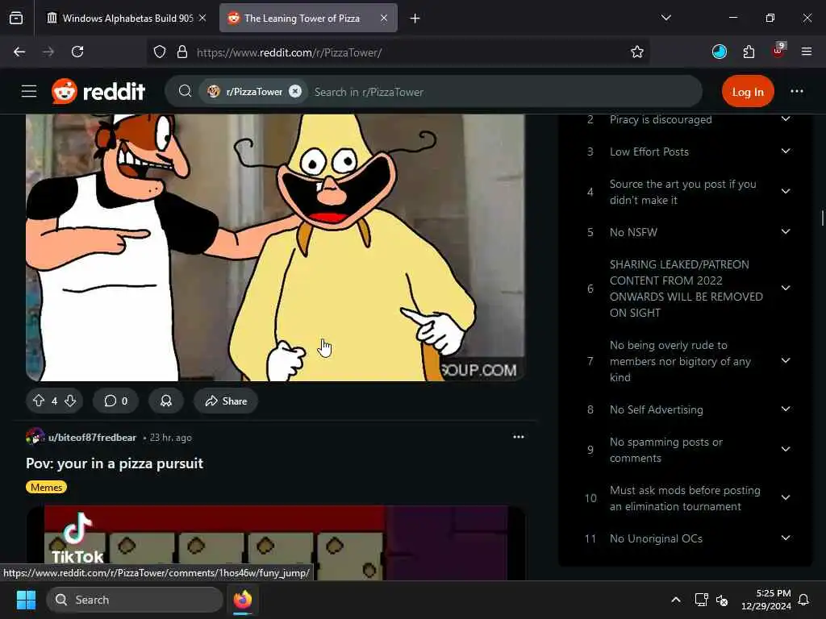Click the taskbar Search box

point(135,600)
